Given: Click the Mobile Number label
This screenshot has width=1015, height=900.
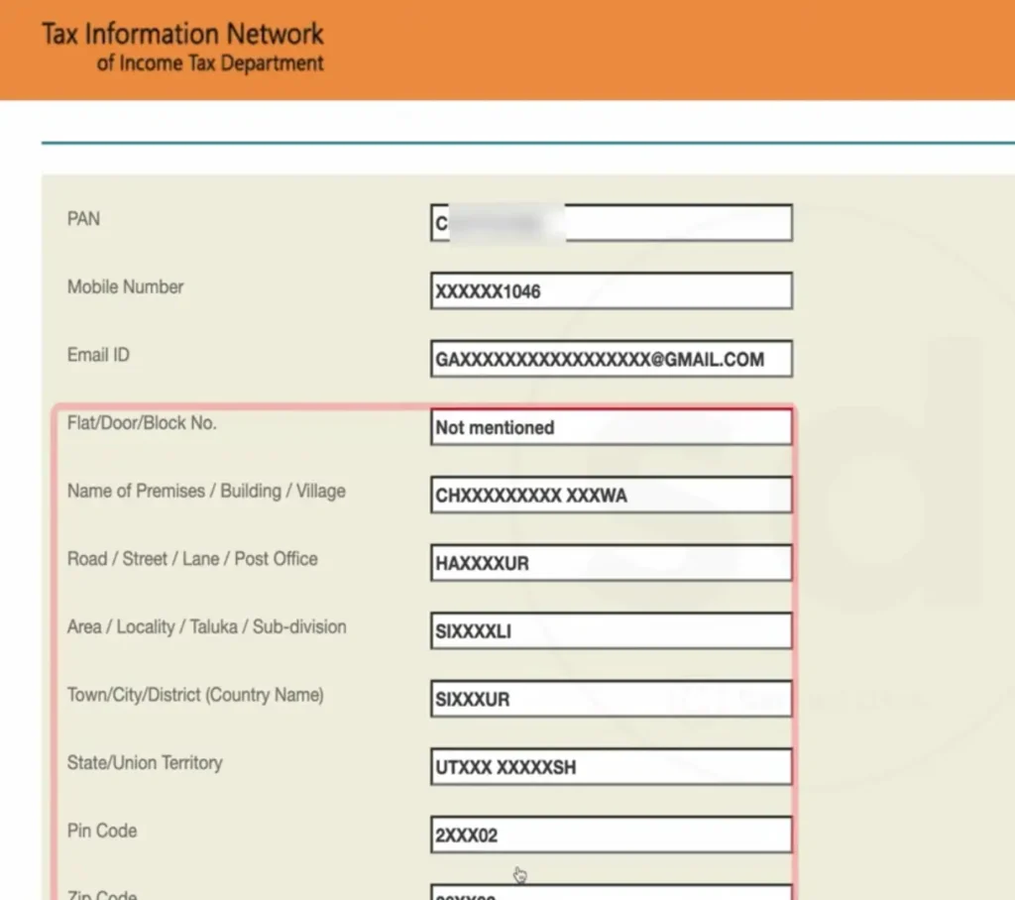Looking at the screenshot, I should click(125, 287).
